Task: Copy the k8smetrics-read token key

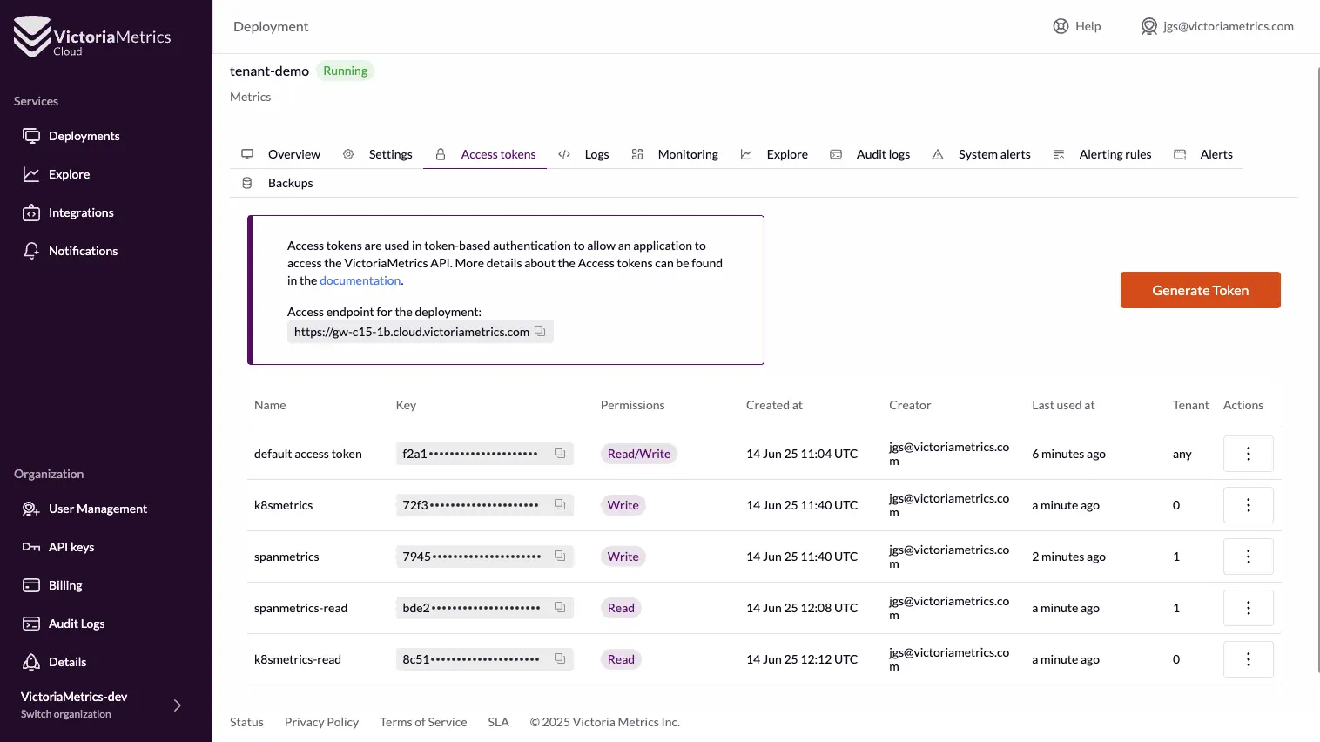Action: click(x=560, y=658)
